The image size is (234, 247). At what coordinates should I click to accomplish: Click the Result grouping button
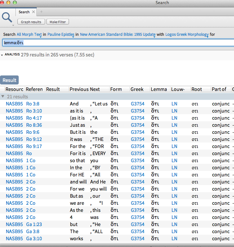9,80
